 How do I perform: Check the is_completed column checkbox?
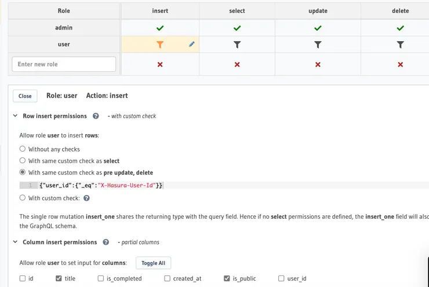point(101,278)
